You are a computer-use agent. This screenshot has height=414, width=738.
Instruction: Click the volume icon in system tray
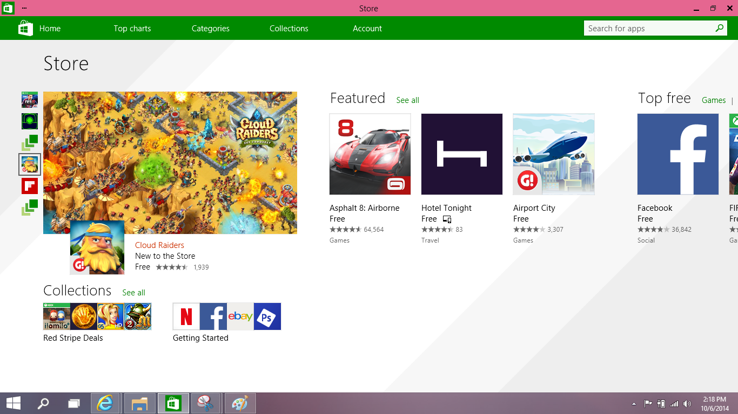[x=687, y=403]
